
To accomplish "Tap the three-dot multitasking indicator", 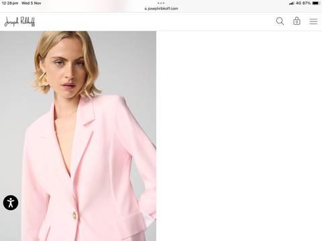I will point(161,3).
